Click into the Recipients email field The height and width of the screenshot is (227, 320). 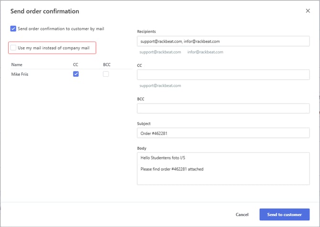[x=223, y=41]
